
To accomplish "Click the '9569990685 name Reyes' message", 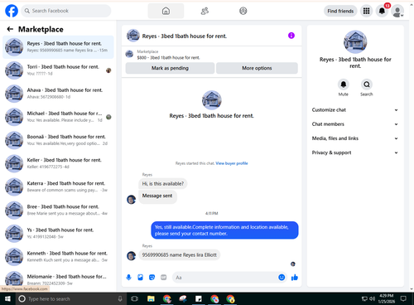I will coord(180,254).
